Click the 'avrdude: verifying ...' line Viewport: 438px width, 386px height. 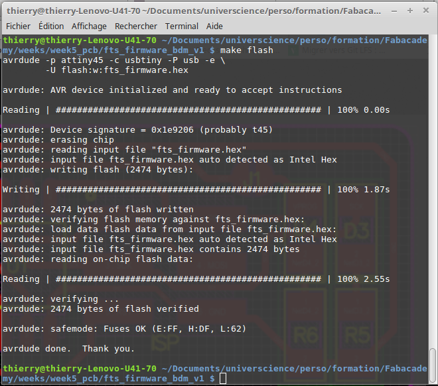point(60,299)
